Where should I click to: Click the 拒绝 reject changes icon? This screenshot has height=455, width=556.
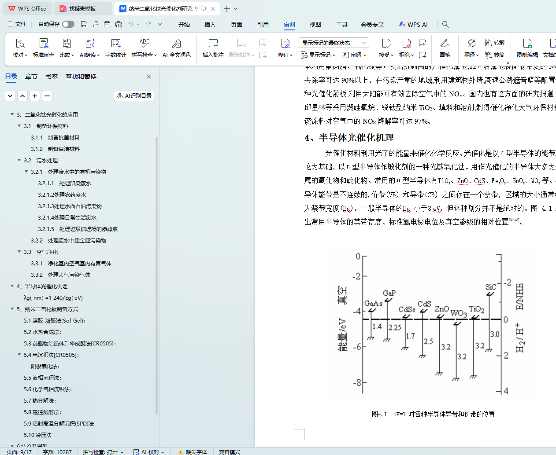point(406,43)
